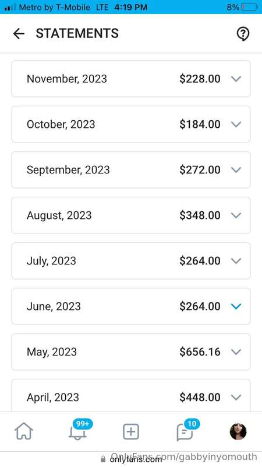Expand the November, 2023 statement chevron

tap(236, 79)
